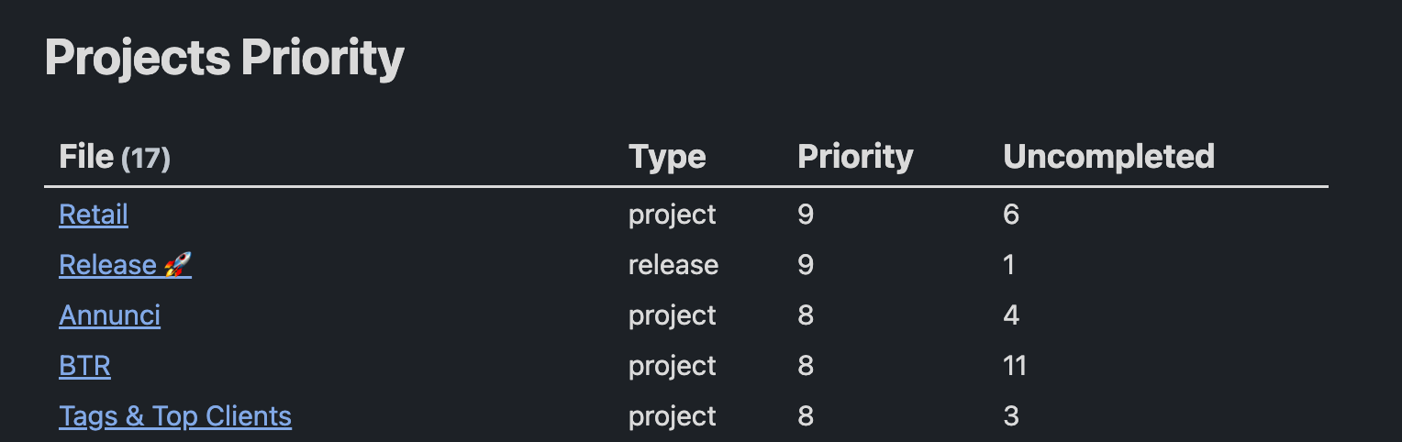Click the File column header
1402x442 pixels.
click(86, 157)
